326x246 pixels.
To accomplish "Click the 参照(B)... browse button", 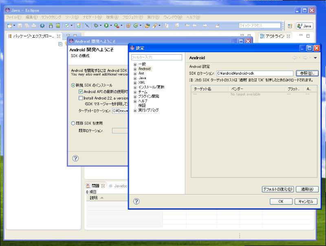I will click(307, 73).
